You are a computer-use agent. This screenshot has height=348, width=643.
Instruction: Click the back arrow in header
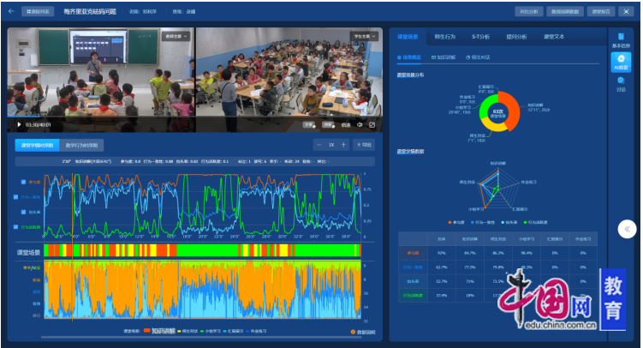point(11,12)
